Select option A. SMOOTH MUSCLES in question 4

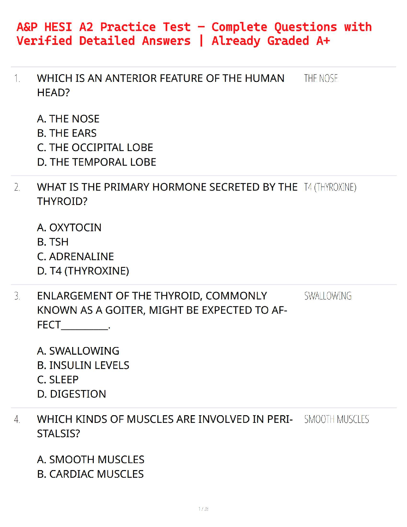91,459
